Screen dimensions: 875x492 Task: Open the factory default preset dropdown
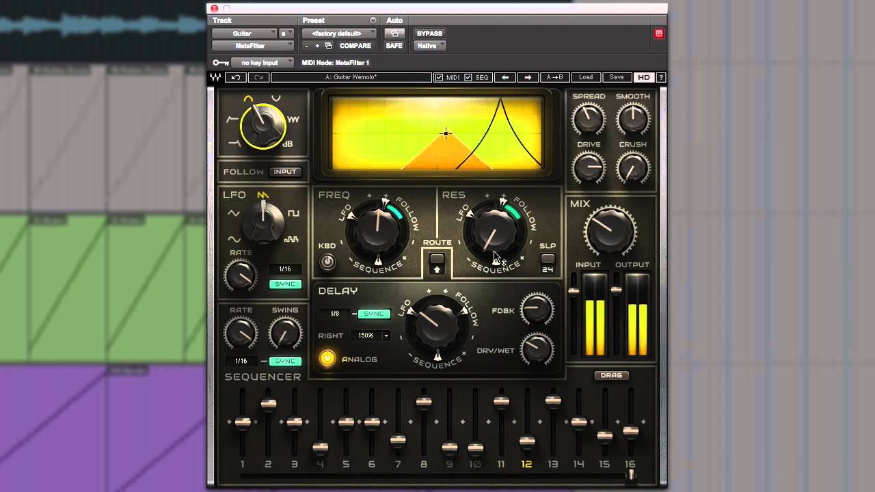tap(339, 33)
